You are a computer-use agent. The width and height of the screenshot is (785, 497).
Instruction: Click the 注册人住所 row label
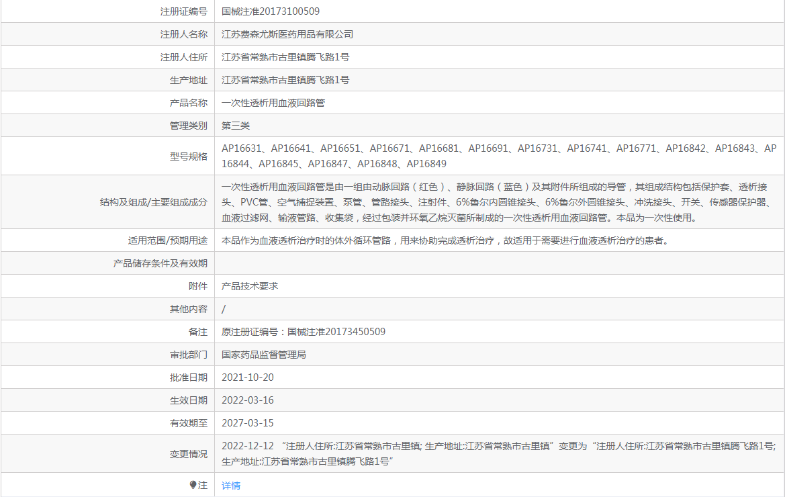[x=183, y=57]
